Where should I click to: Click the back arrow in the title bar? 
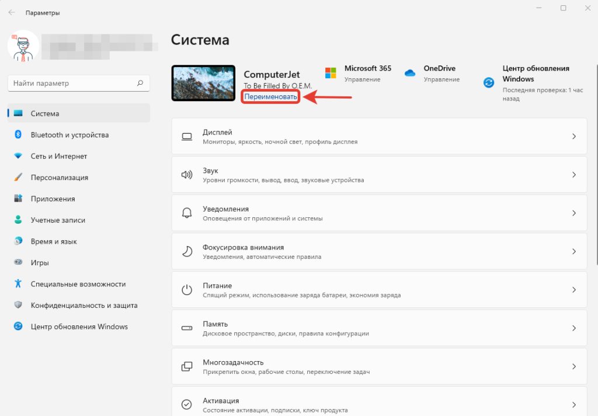tap(12, 12)
